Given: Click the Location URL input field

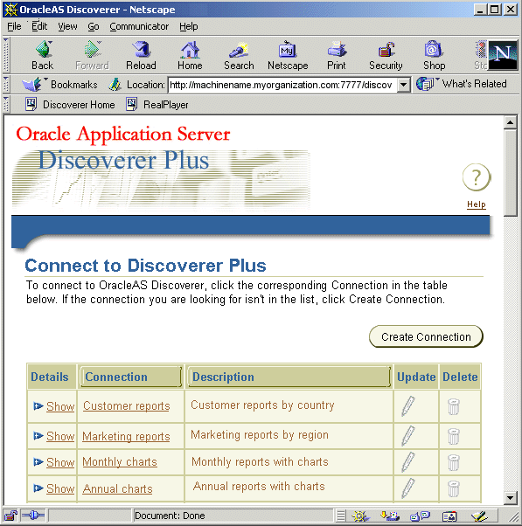Looking at the screenshot, I should coord(282,85).
